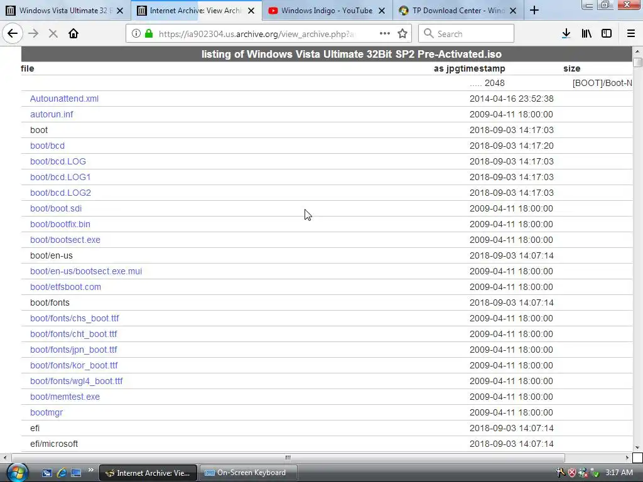Click the red security shield tray icon

click(x=571, y=473)
